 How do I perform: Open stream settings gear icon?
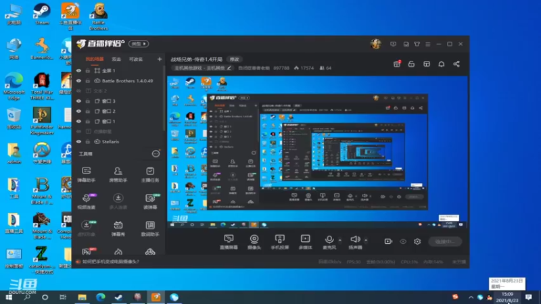point(417,241)
